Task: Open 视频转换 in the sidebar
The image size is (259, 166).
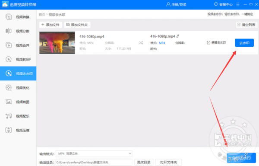Action: pyautogui.click(x=18, y=17)
